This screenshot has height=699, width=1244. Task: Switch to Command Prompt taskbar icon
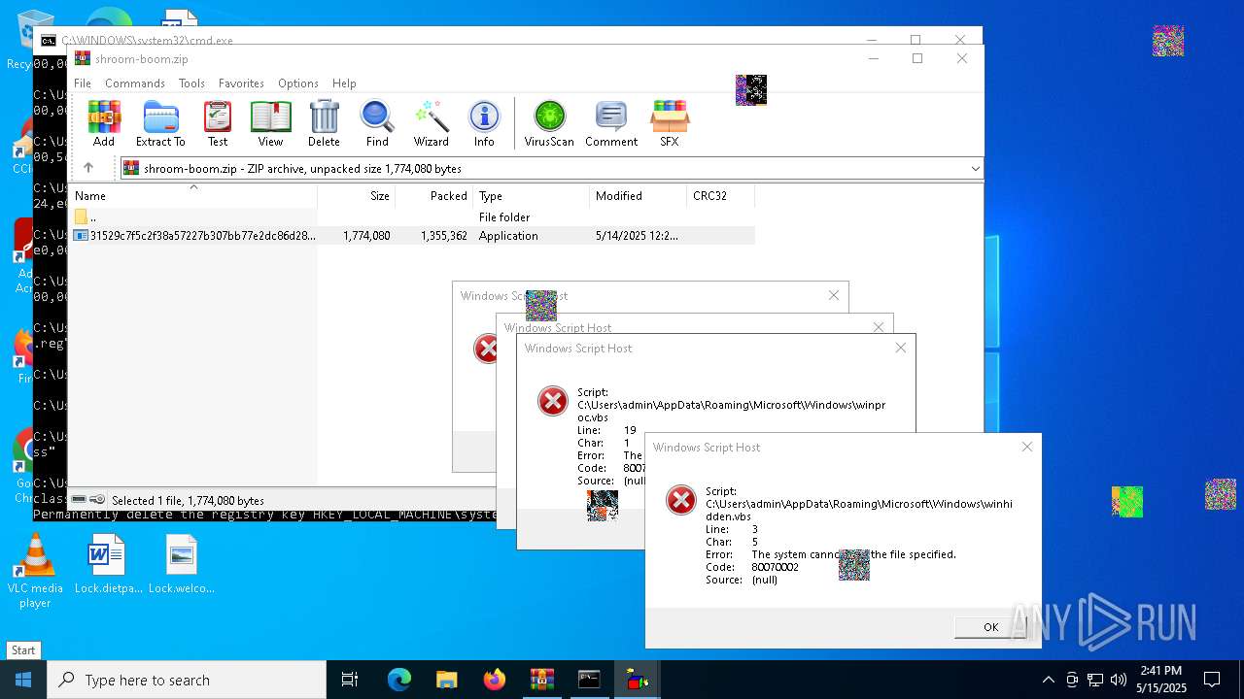tap(589, 680)
